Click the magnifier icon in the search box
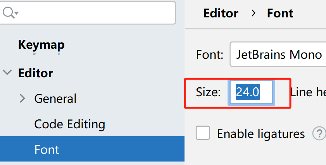Image resolution: width=326 pixels, height=165 pixels. pos(9,13)
